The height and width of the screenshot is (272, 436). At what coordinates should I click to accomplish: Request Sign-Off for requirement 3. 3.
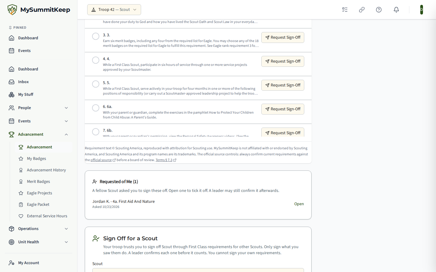coord(283,37)
